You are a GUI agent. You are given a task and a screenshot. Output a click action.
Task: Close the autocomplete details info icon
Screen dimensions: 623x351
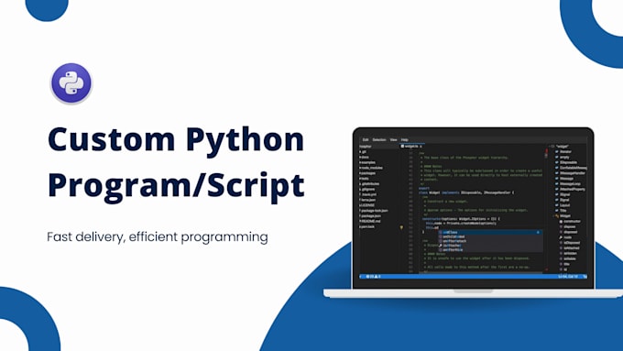[x=539, y=232]
